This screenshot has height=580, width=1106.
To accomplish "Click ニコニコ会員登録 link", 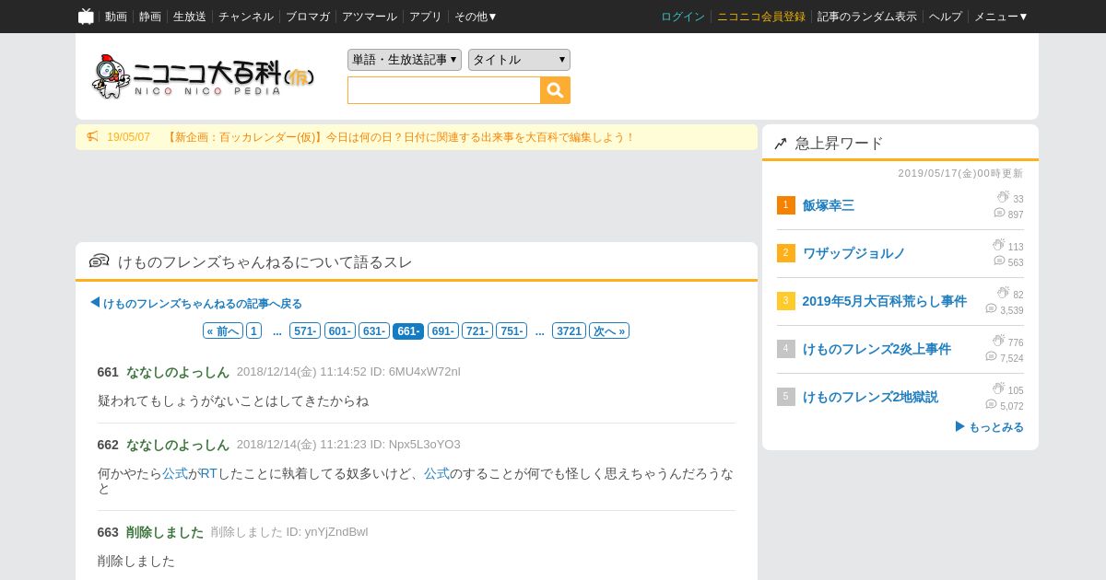I will [761, 17].
